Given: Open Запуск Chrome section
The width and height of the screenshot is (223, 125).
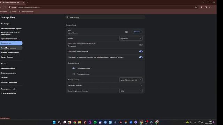Looking at the screenshot, I should coord(7,57).
